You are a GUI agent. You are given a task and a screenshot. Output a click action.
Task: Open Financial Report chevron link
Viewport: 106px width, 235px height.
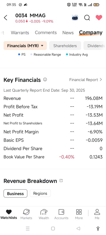[x=86, y=80]
